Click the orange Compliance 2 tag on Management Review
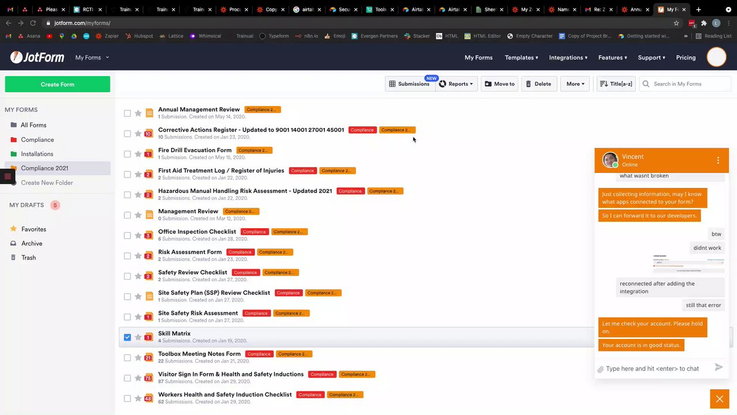Viewport: 737px width, 415px height. point(241,211)
